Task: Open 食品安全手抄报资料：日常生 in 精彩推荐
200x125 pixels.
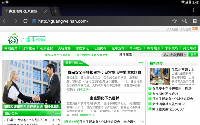Action: point(173,89)
